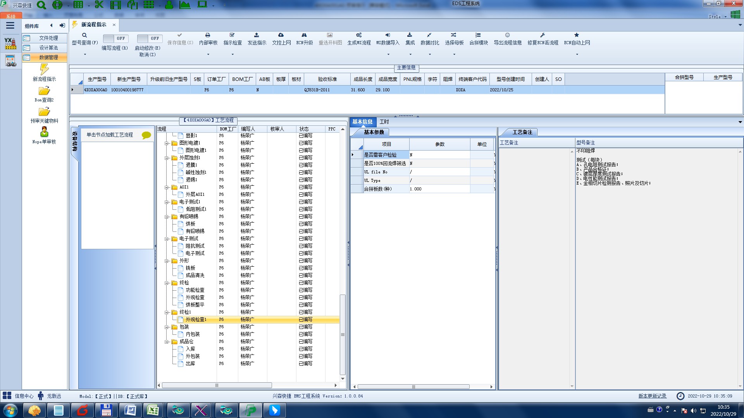Collapse the 终检1 tree node
This screenshot has height=418, width=744.
[x=167, y=312]
